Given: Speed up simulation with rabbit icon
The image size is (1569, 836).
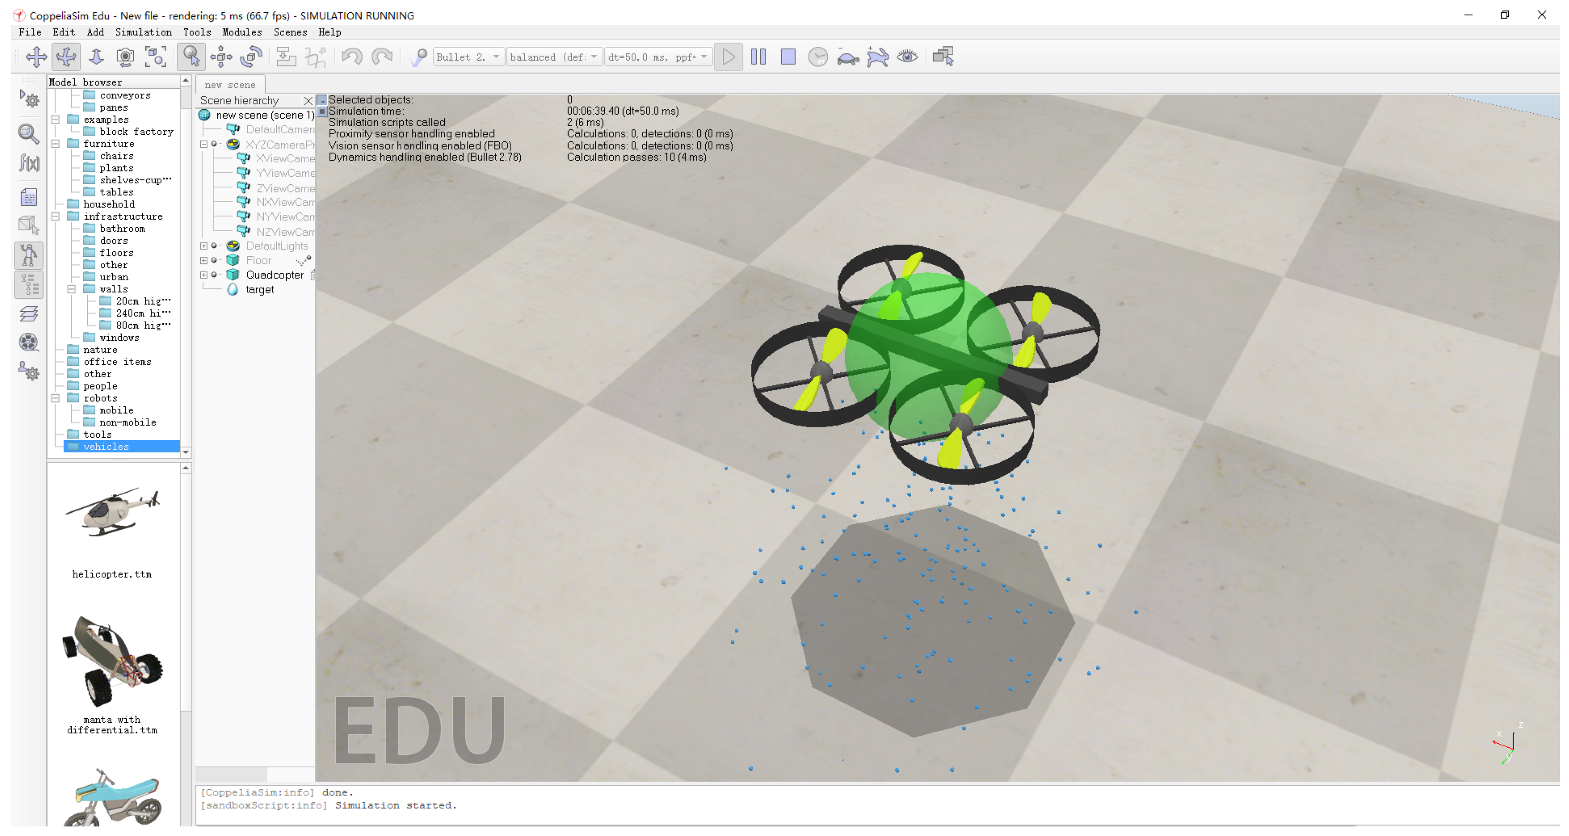Looking at the screenshot, I should pos(877,57).
